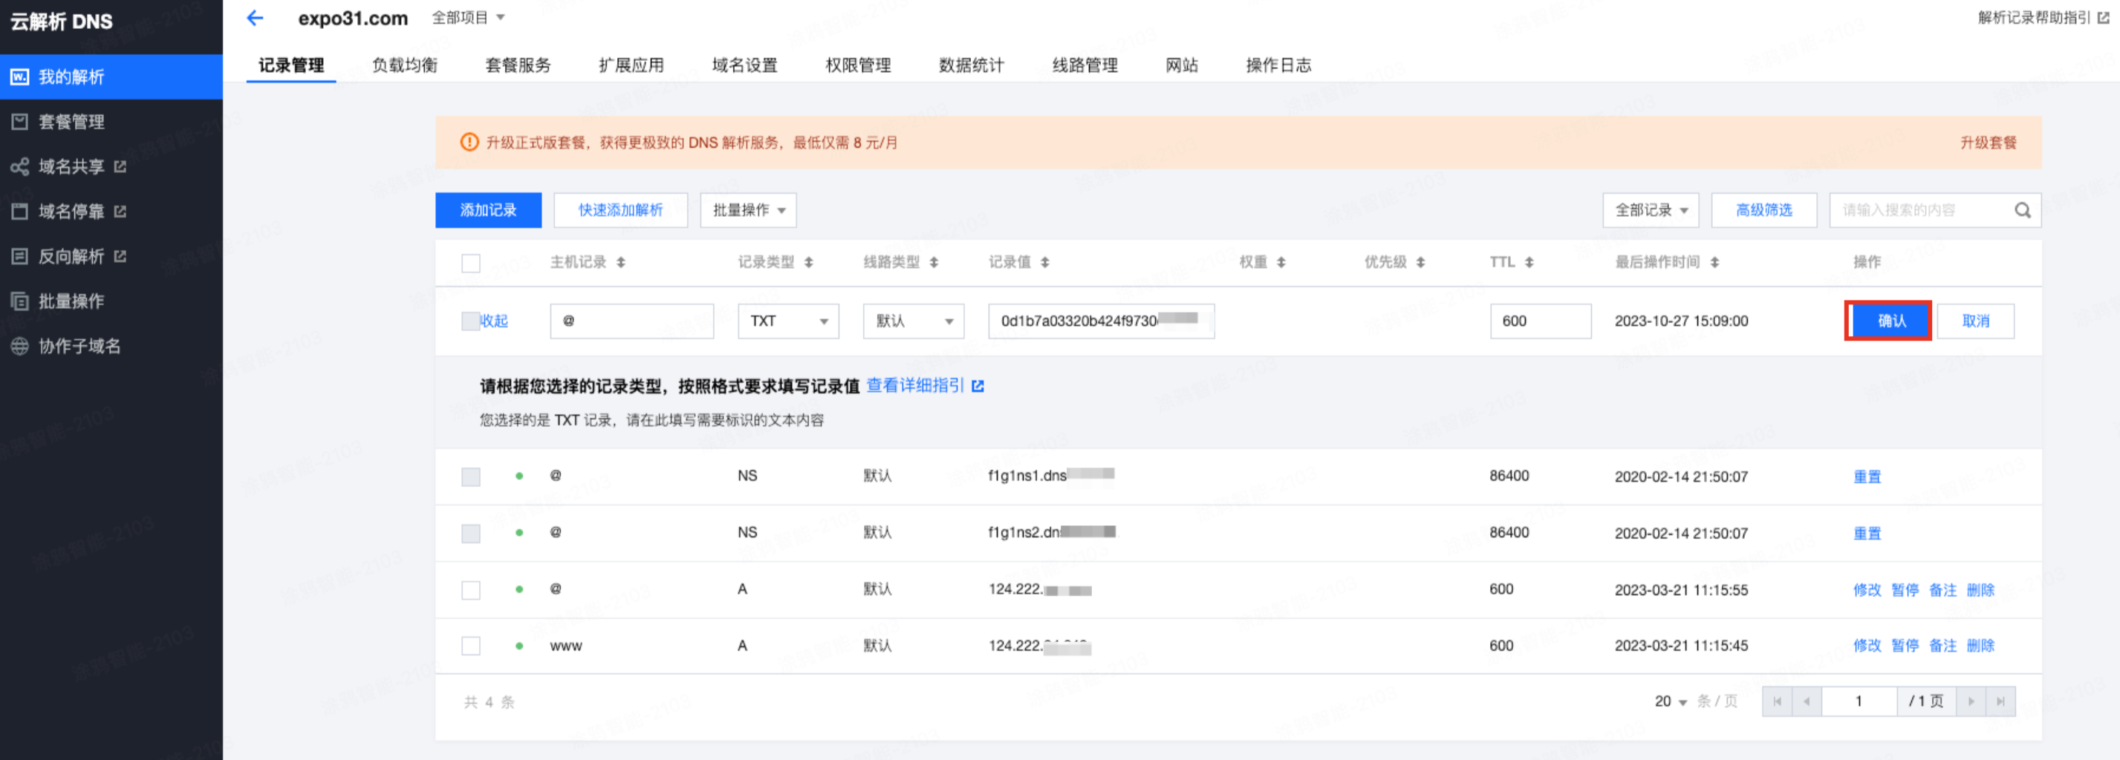This screenshot has width=2120, height=760.
Task: Click the 取消 button
Action: coord(1976,321)
